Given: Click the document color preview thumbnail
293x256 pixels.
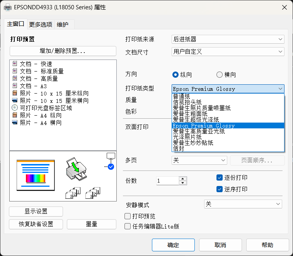Looking at the screenshot, I should (x=36, y=175).
